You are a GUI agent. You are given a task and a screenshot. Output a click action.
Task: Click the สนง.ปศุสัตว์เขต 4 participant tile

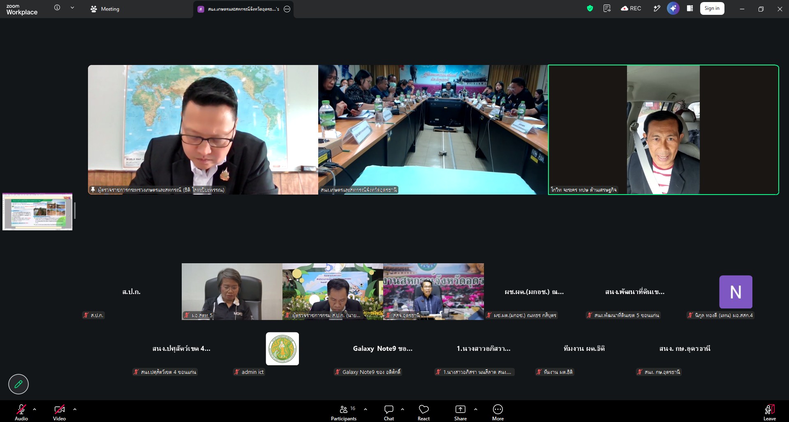click(x=181, y=348)
